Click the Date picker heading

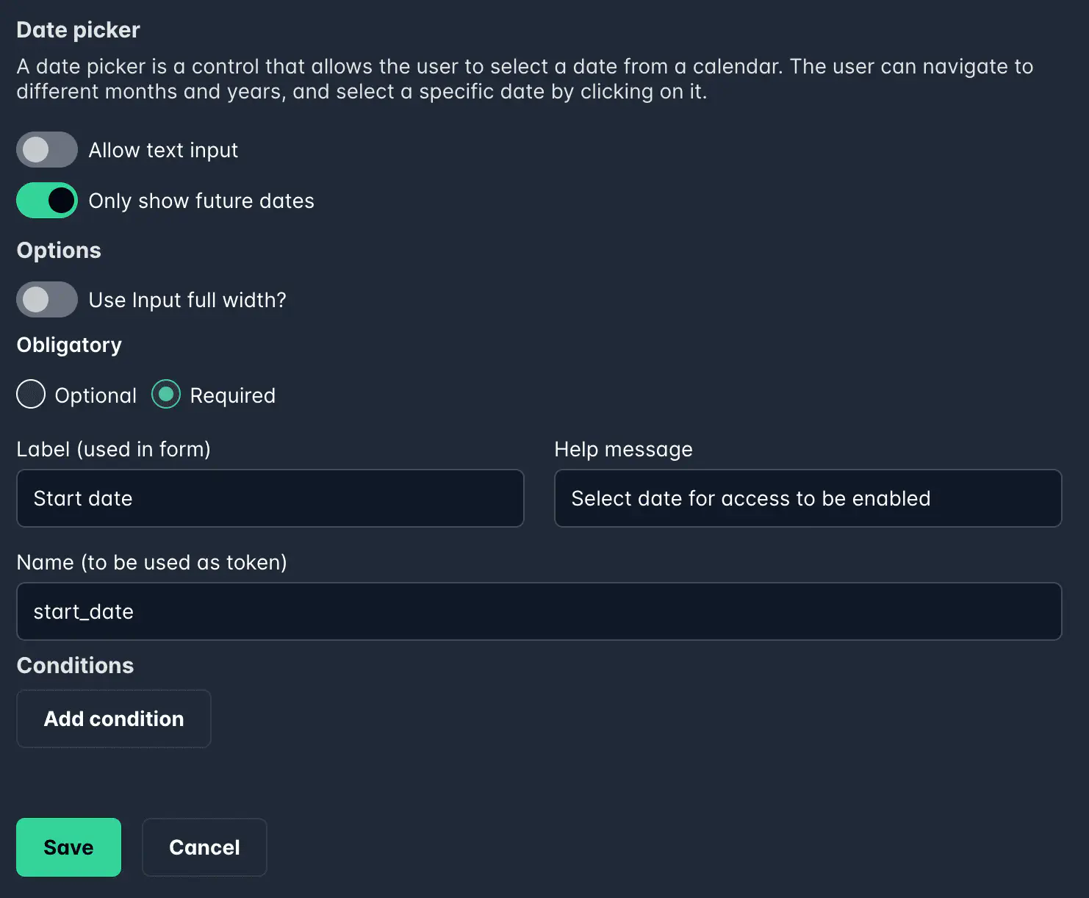click(77, 29)
